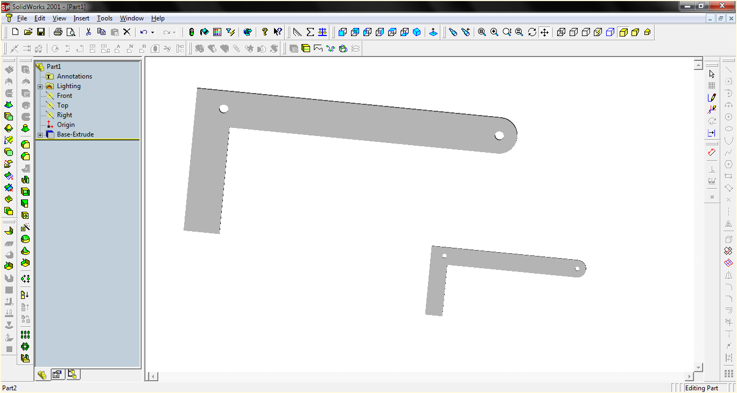Select the Rotate View tool
This screenshot has height=393, width=737.
tap(532, 32)
